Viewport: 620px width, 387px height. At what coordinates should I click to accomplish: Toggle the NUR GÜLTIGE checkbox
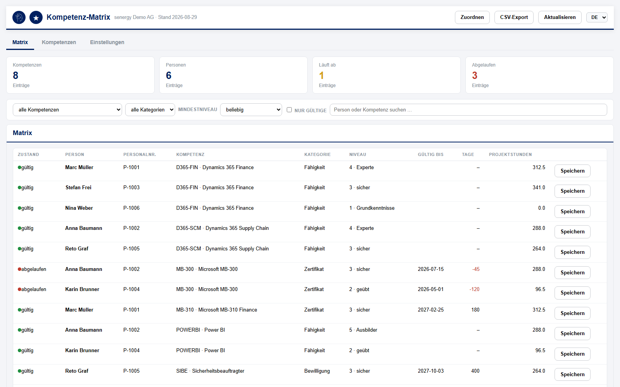coord(289,110)
